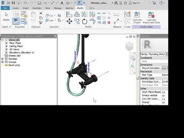The height and width of the screenshot is (138, 184).
Task: Switch to the Add-Ins ribbon tab
Action: pyautogui.click(x=69, y=8)
